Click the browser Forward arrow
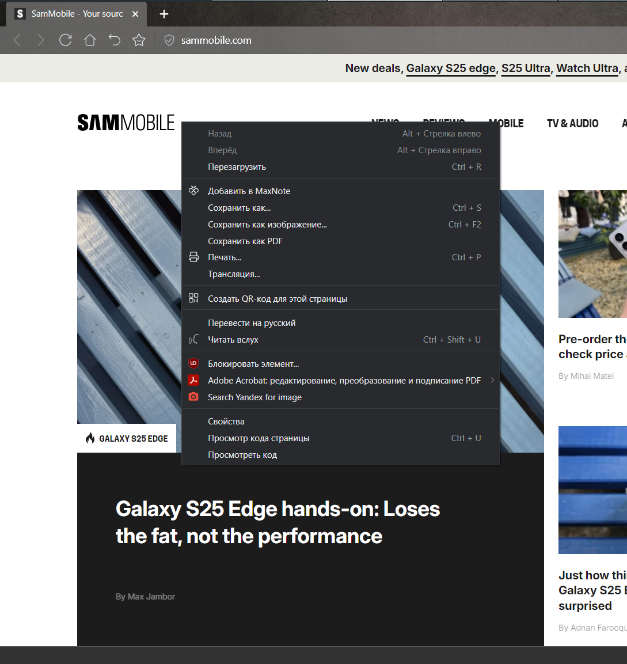 click(x=41, y=40)
